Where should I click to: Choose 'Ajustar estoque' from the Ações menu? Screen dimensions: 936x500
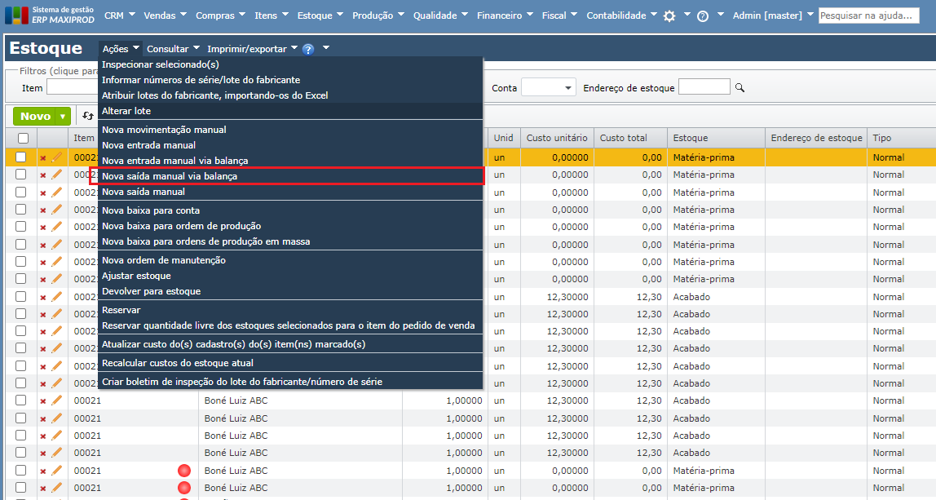tap(136, 276)
